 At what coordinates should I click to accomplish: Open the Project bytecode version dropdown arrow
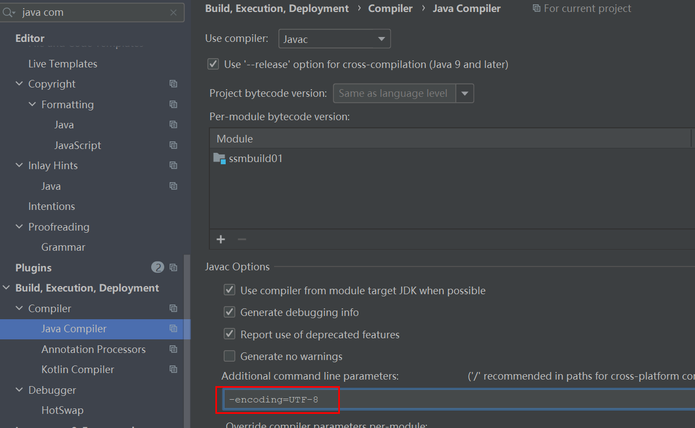464,94
